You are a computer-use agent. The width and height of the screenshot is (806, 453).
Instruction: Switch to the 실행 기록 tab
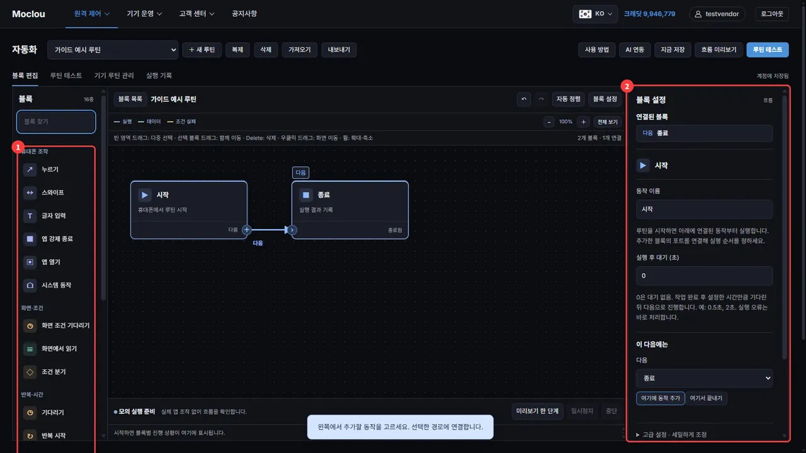tap(159, 75)
